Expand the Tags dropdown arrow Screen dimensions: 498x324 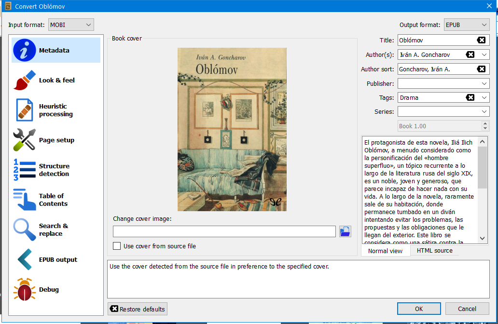click(484, 97)
